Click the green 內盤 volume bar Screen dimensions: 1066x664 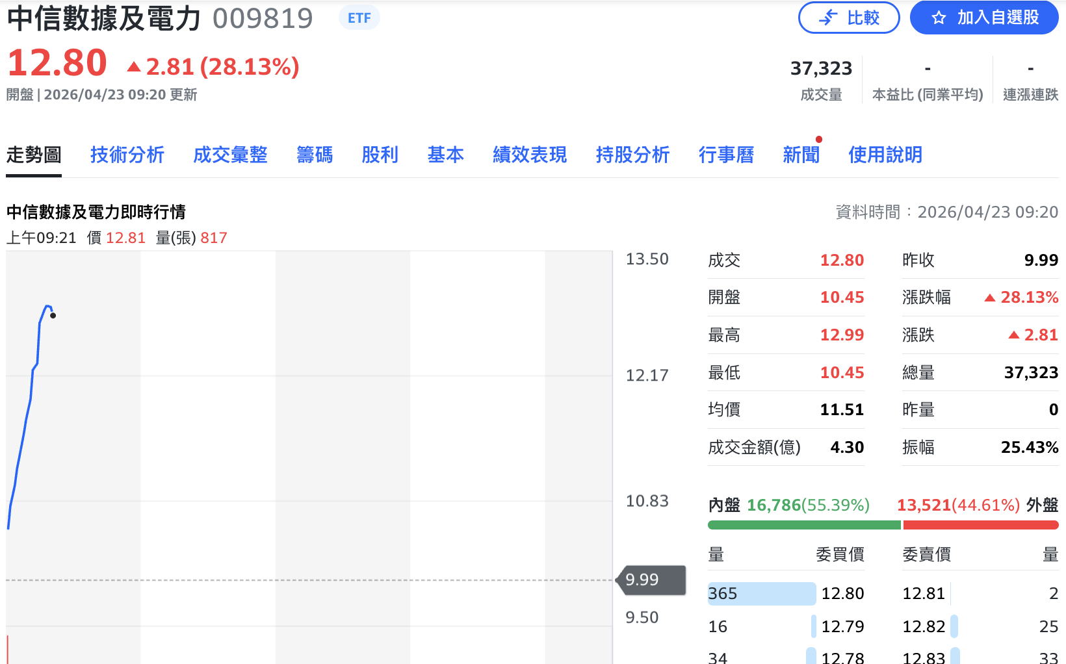(803, 525)
